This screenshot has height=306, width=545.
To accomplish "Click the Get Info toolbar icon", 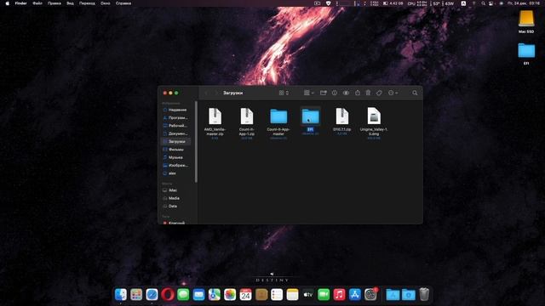I will click(335, 93).
